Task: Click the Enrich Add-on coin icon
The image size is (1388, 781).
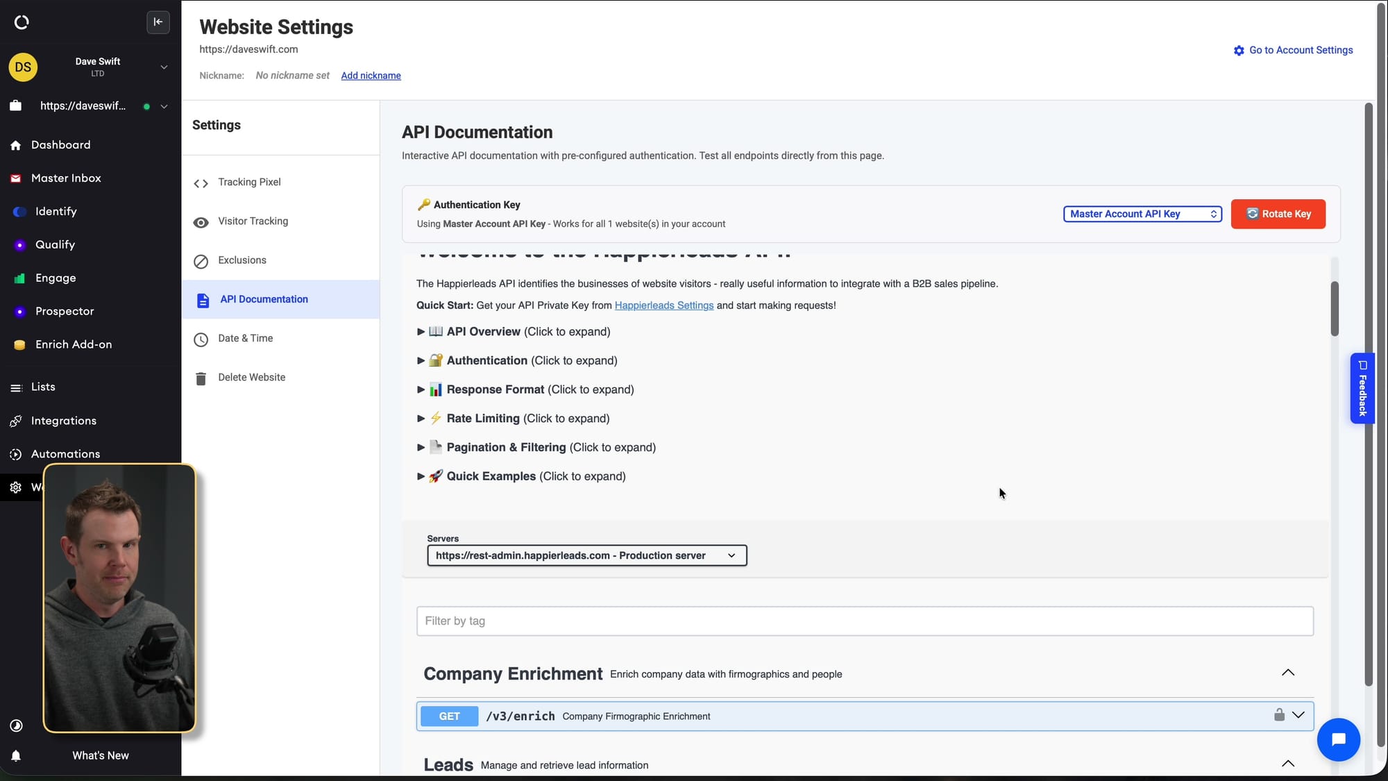Action: pyautogui.click(x=19, y=345)
